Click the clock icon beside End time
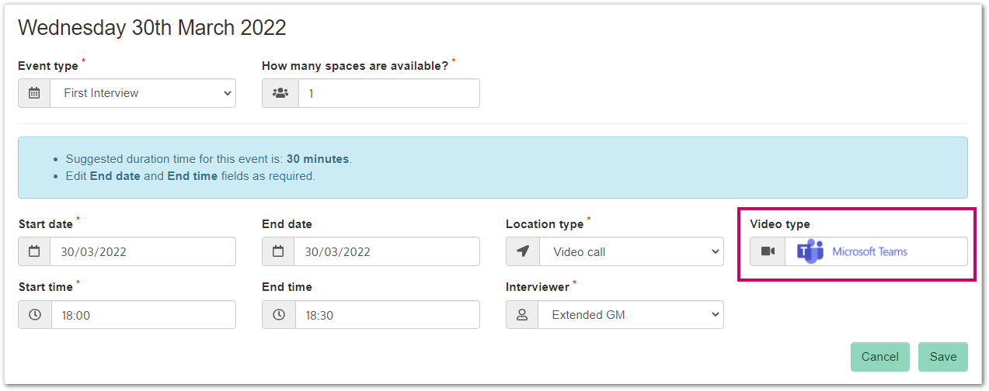The image size is (989, 391). coord(279,315)
